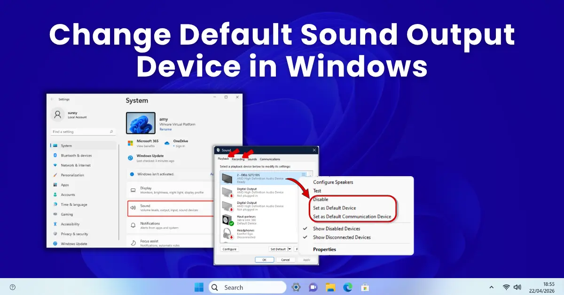This screenshot has height=295, width=564.
Task: Select the Accessibility icon in the sidebar
Action: 55,224
